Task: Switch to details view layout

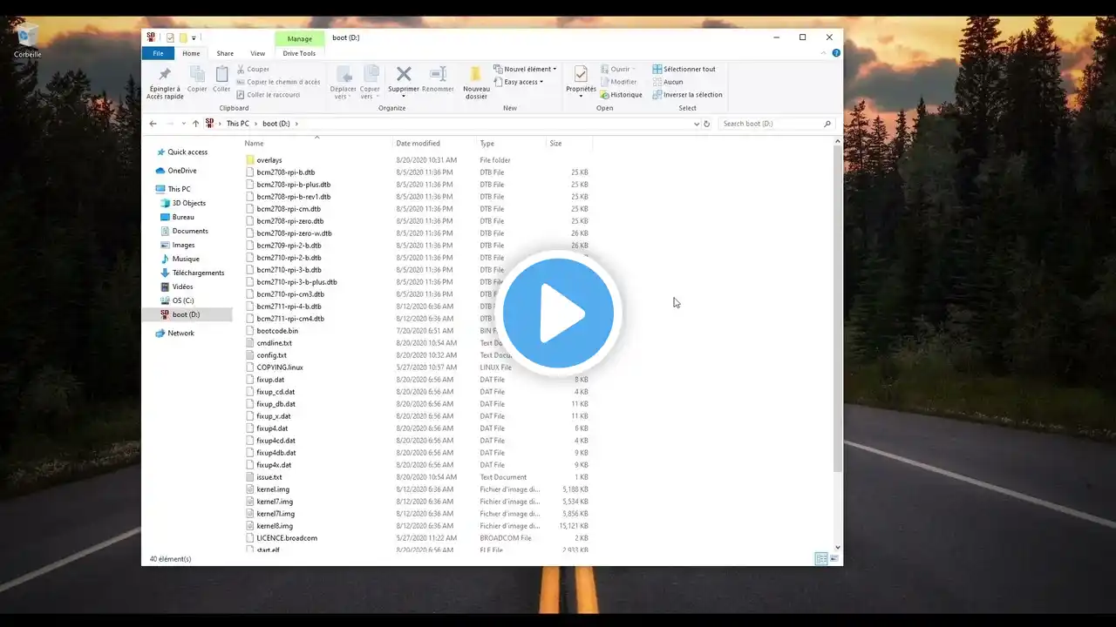Action: (x=820, y=559)
